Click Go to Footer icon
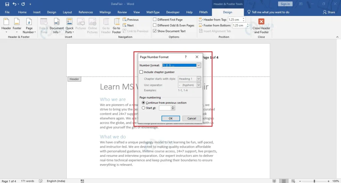341x183 pixels. [x=117, y=22]
